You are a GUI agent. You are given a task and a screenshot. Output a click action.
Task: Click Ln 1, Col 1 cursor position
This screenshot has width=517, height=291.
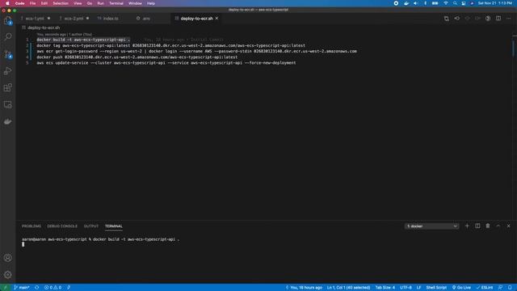coord(348,288)
